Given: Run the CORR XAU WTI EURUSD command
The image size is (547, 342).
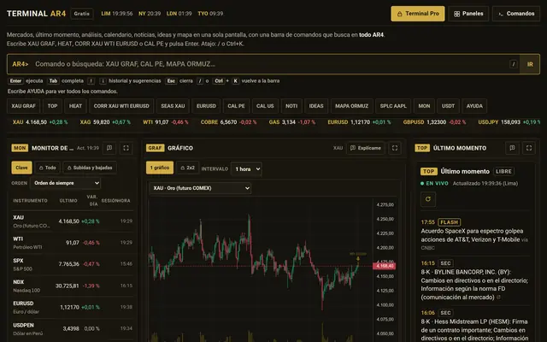Looking at the screenshot, I should pyautogui.click(x=121, y=106).
